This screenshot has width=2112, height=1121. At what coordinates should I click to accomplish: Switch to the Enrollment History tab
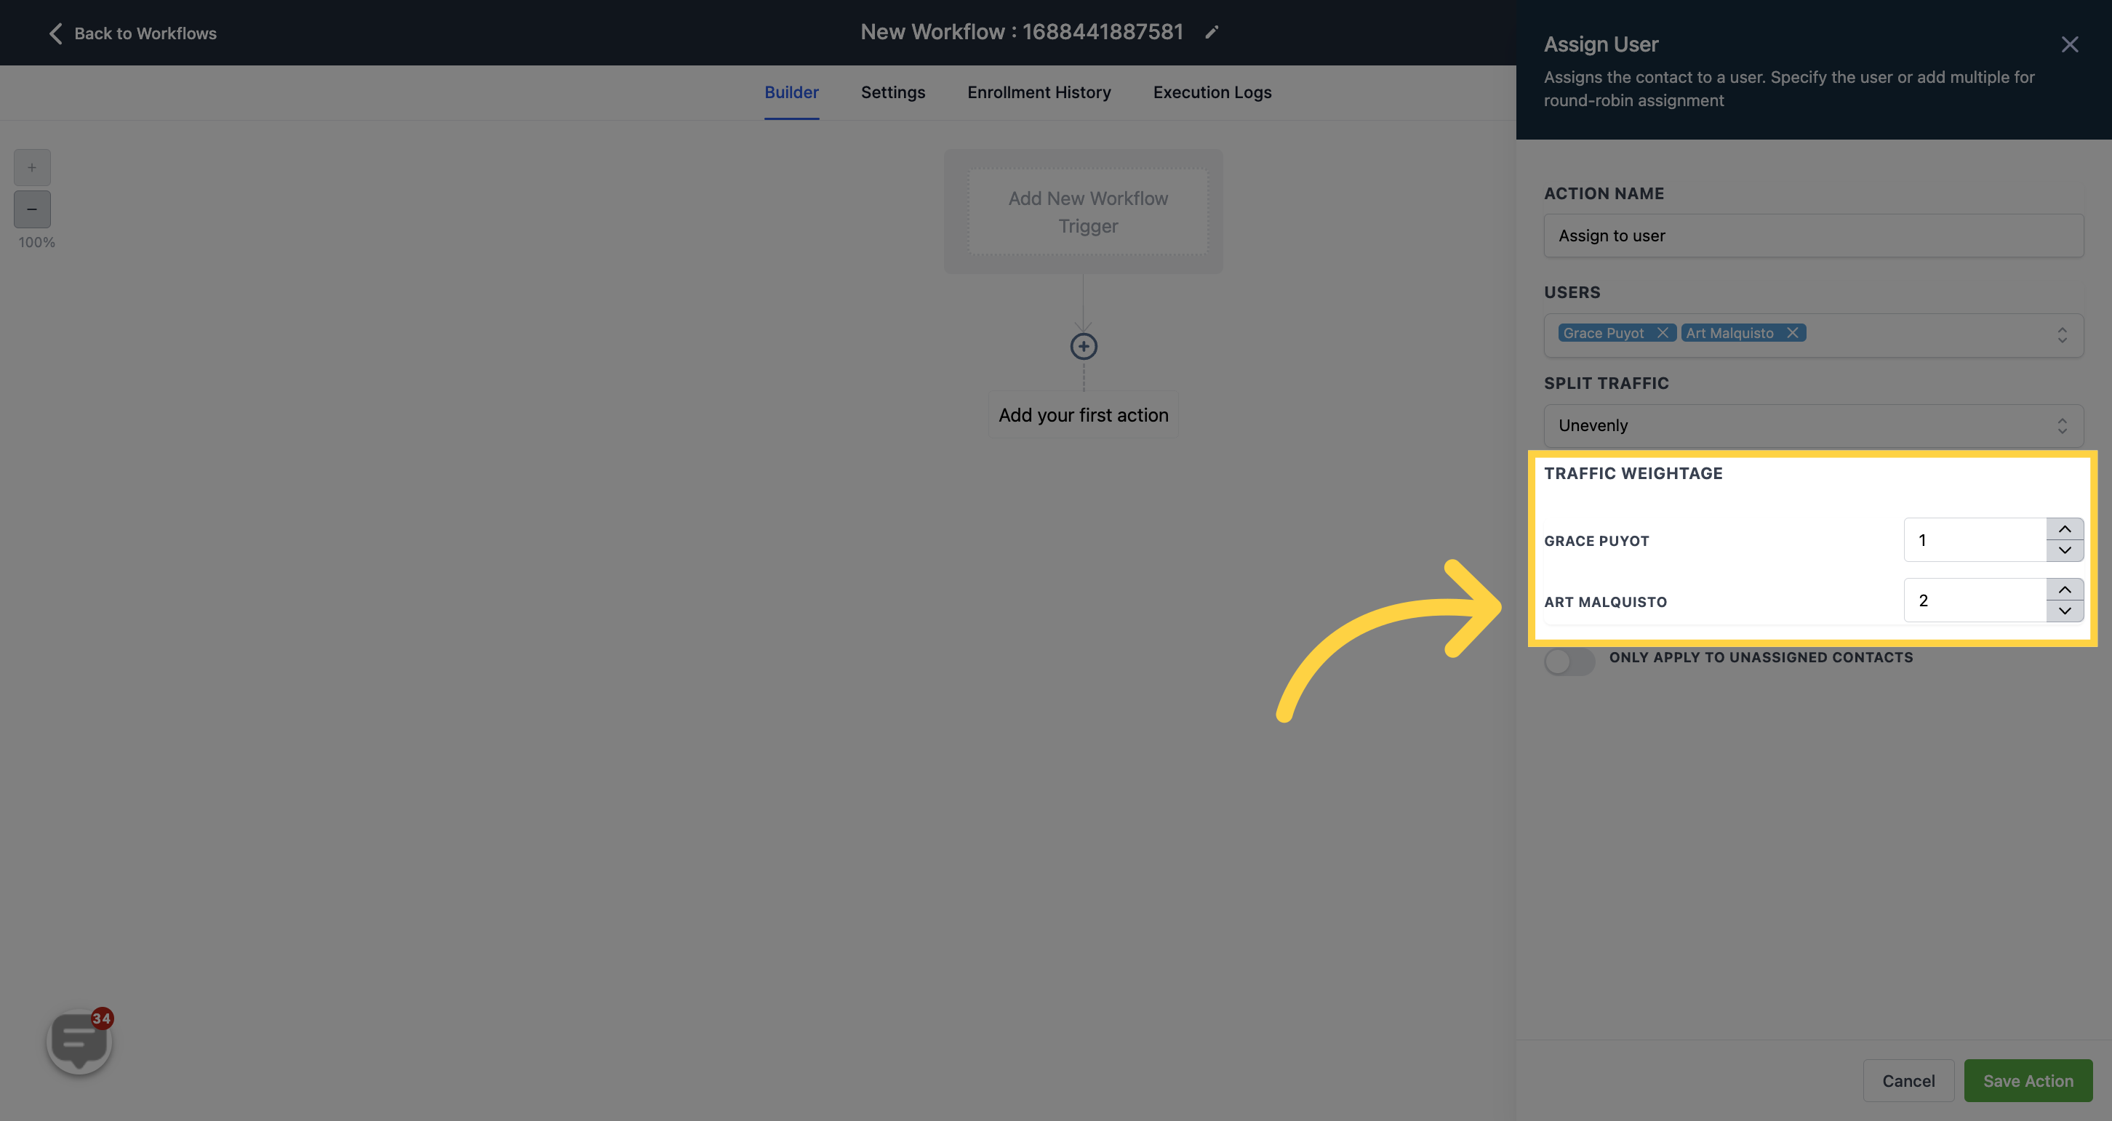1039,92
